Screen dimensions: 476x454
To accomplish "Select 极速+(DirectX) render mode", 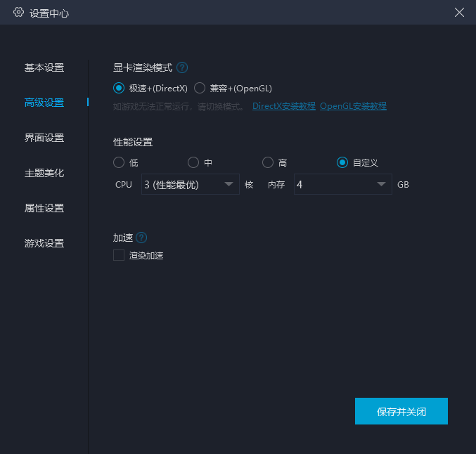I will point(119,88).
